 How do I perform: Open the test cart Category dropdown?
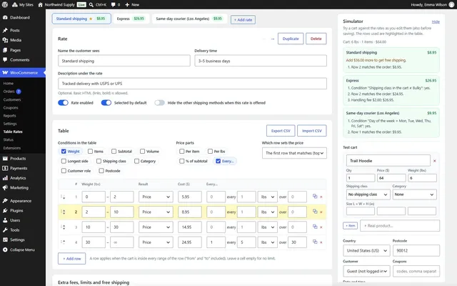point(414,194)
